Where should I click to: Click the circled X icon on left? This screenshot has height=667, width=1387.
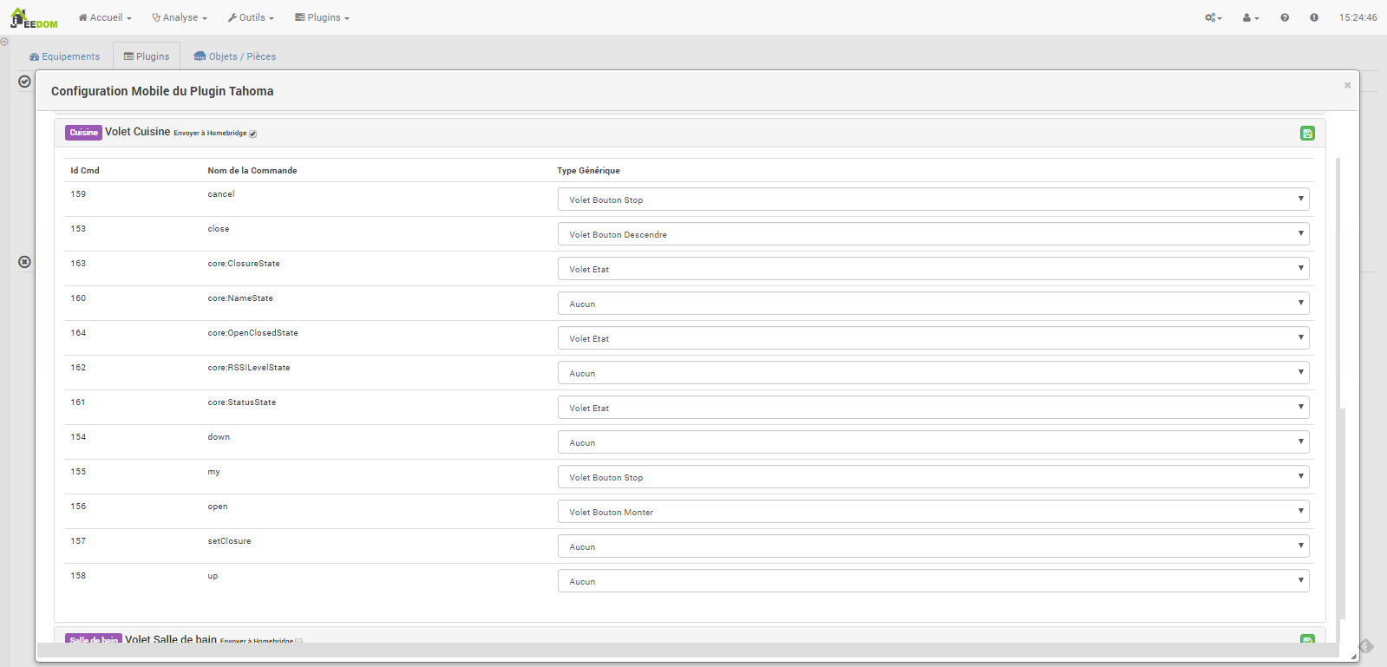pos(24,262)
